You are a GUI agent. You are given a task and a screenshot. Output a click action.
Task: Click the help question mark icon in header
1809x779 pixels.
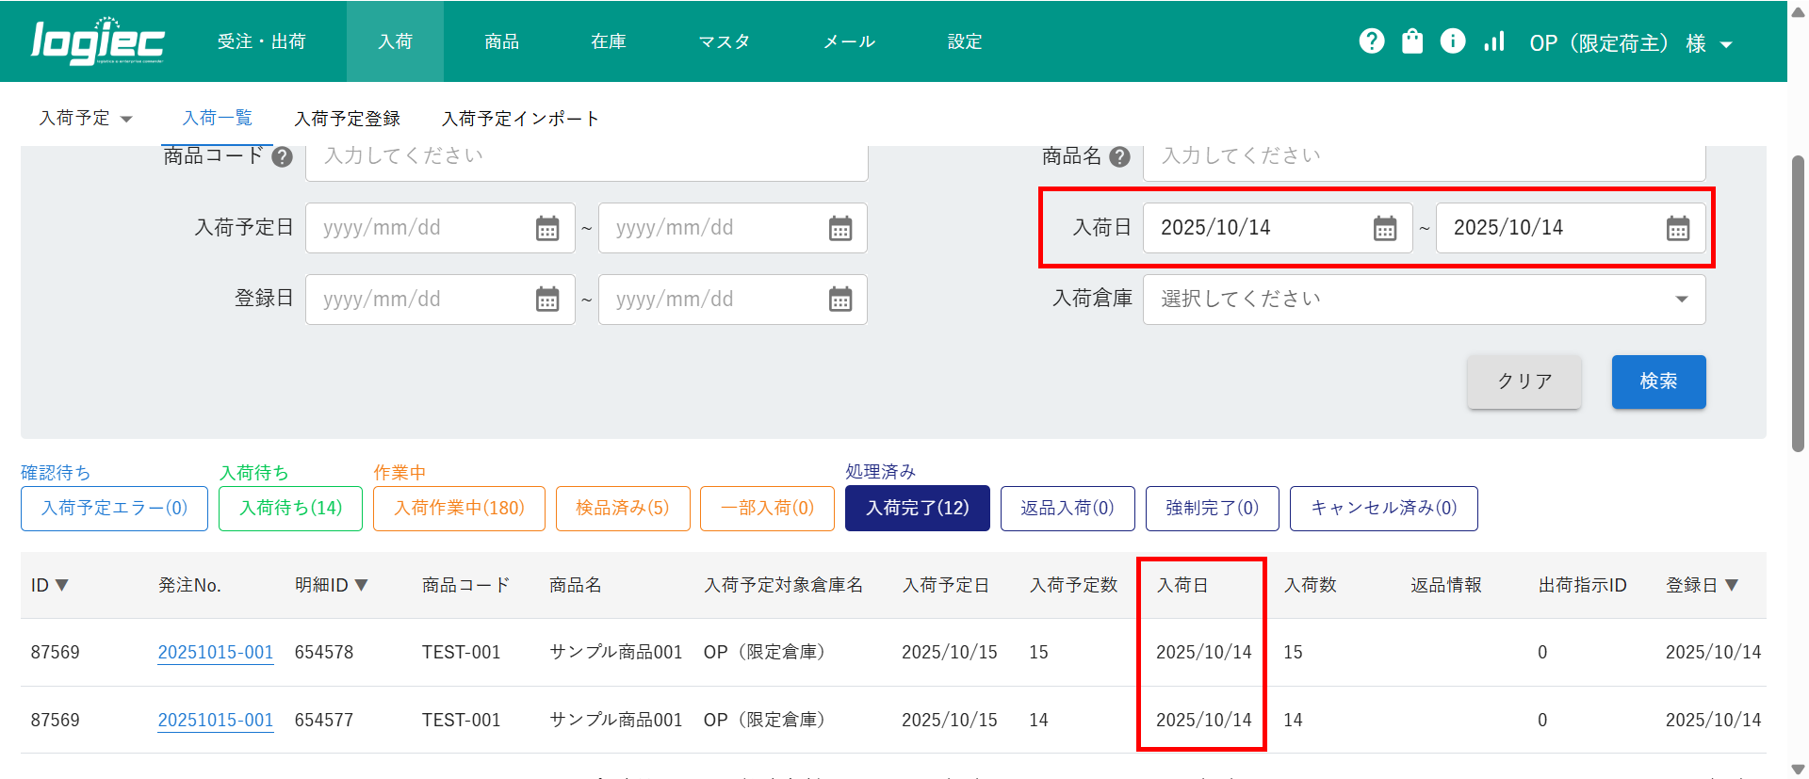pos(1372,41)
